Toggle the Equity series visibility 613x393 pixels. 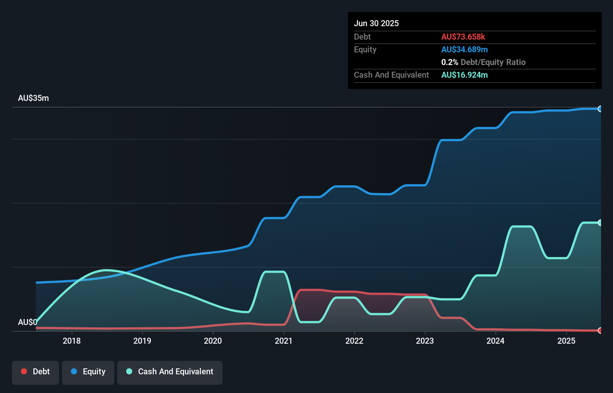point(88,372)
